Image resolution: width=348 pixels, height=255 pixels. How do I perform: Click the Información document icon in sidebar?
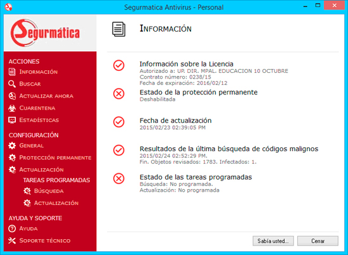tap(12, 72)
